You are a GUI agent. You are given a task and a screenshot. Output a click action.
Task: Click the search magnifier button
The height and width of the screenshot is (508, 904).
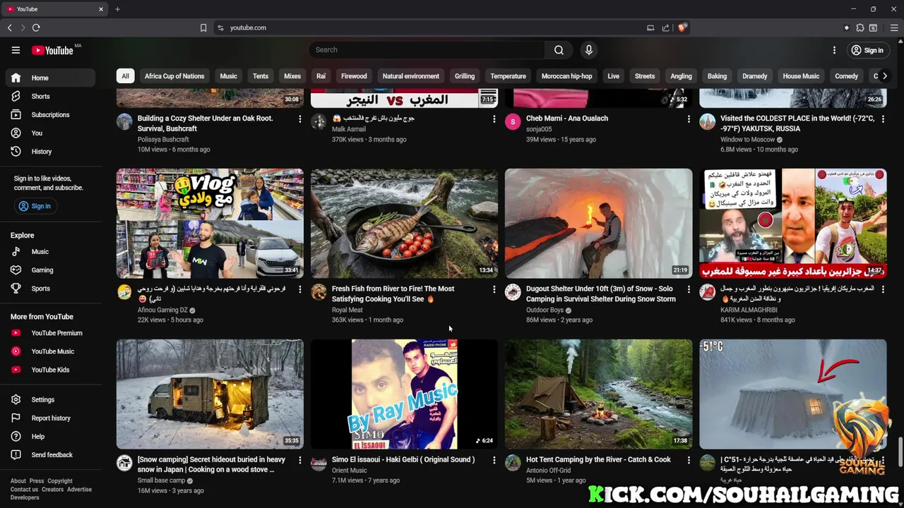pos(559,50)
